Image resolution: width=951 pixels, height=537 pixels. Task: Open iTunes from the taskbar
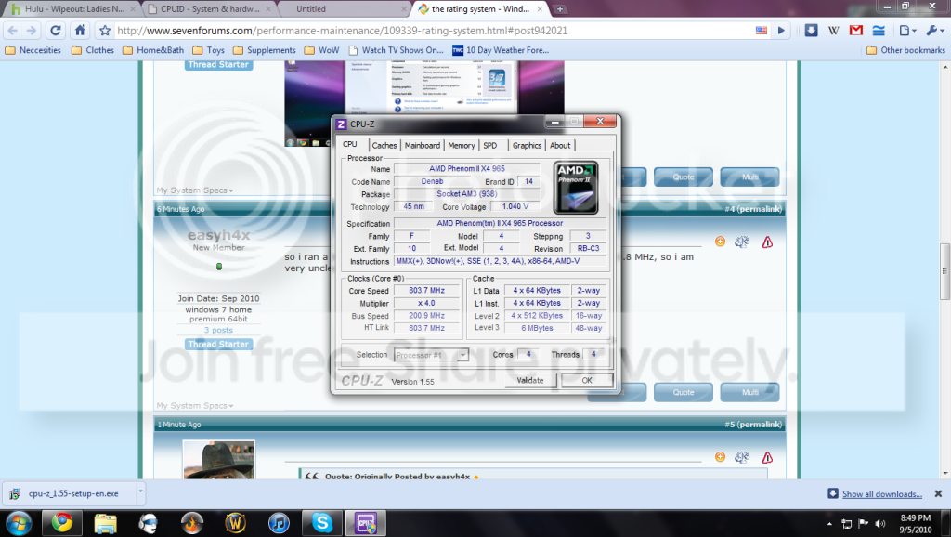[279, 523]
